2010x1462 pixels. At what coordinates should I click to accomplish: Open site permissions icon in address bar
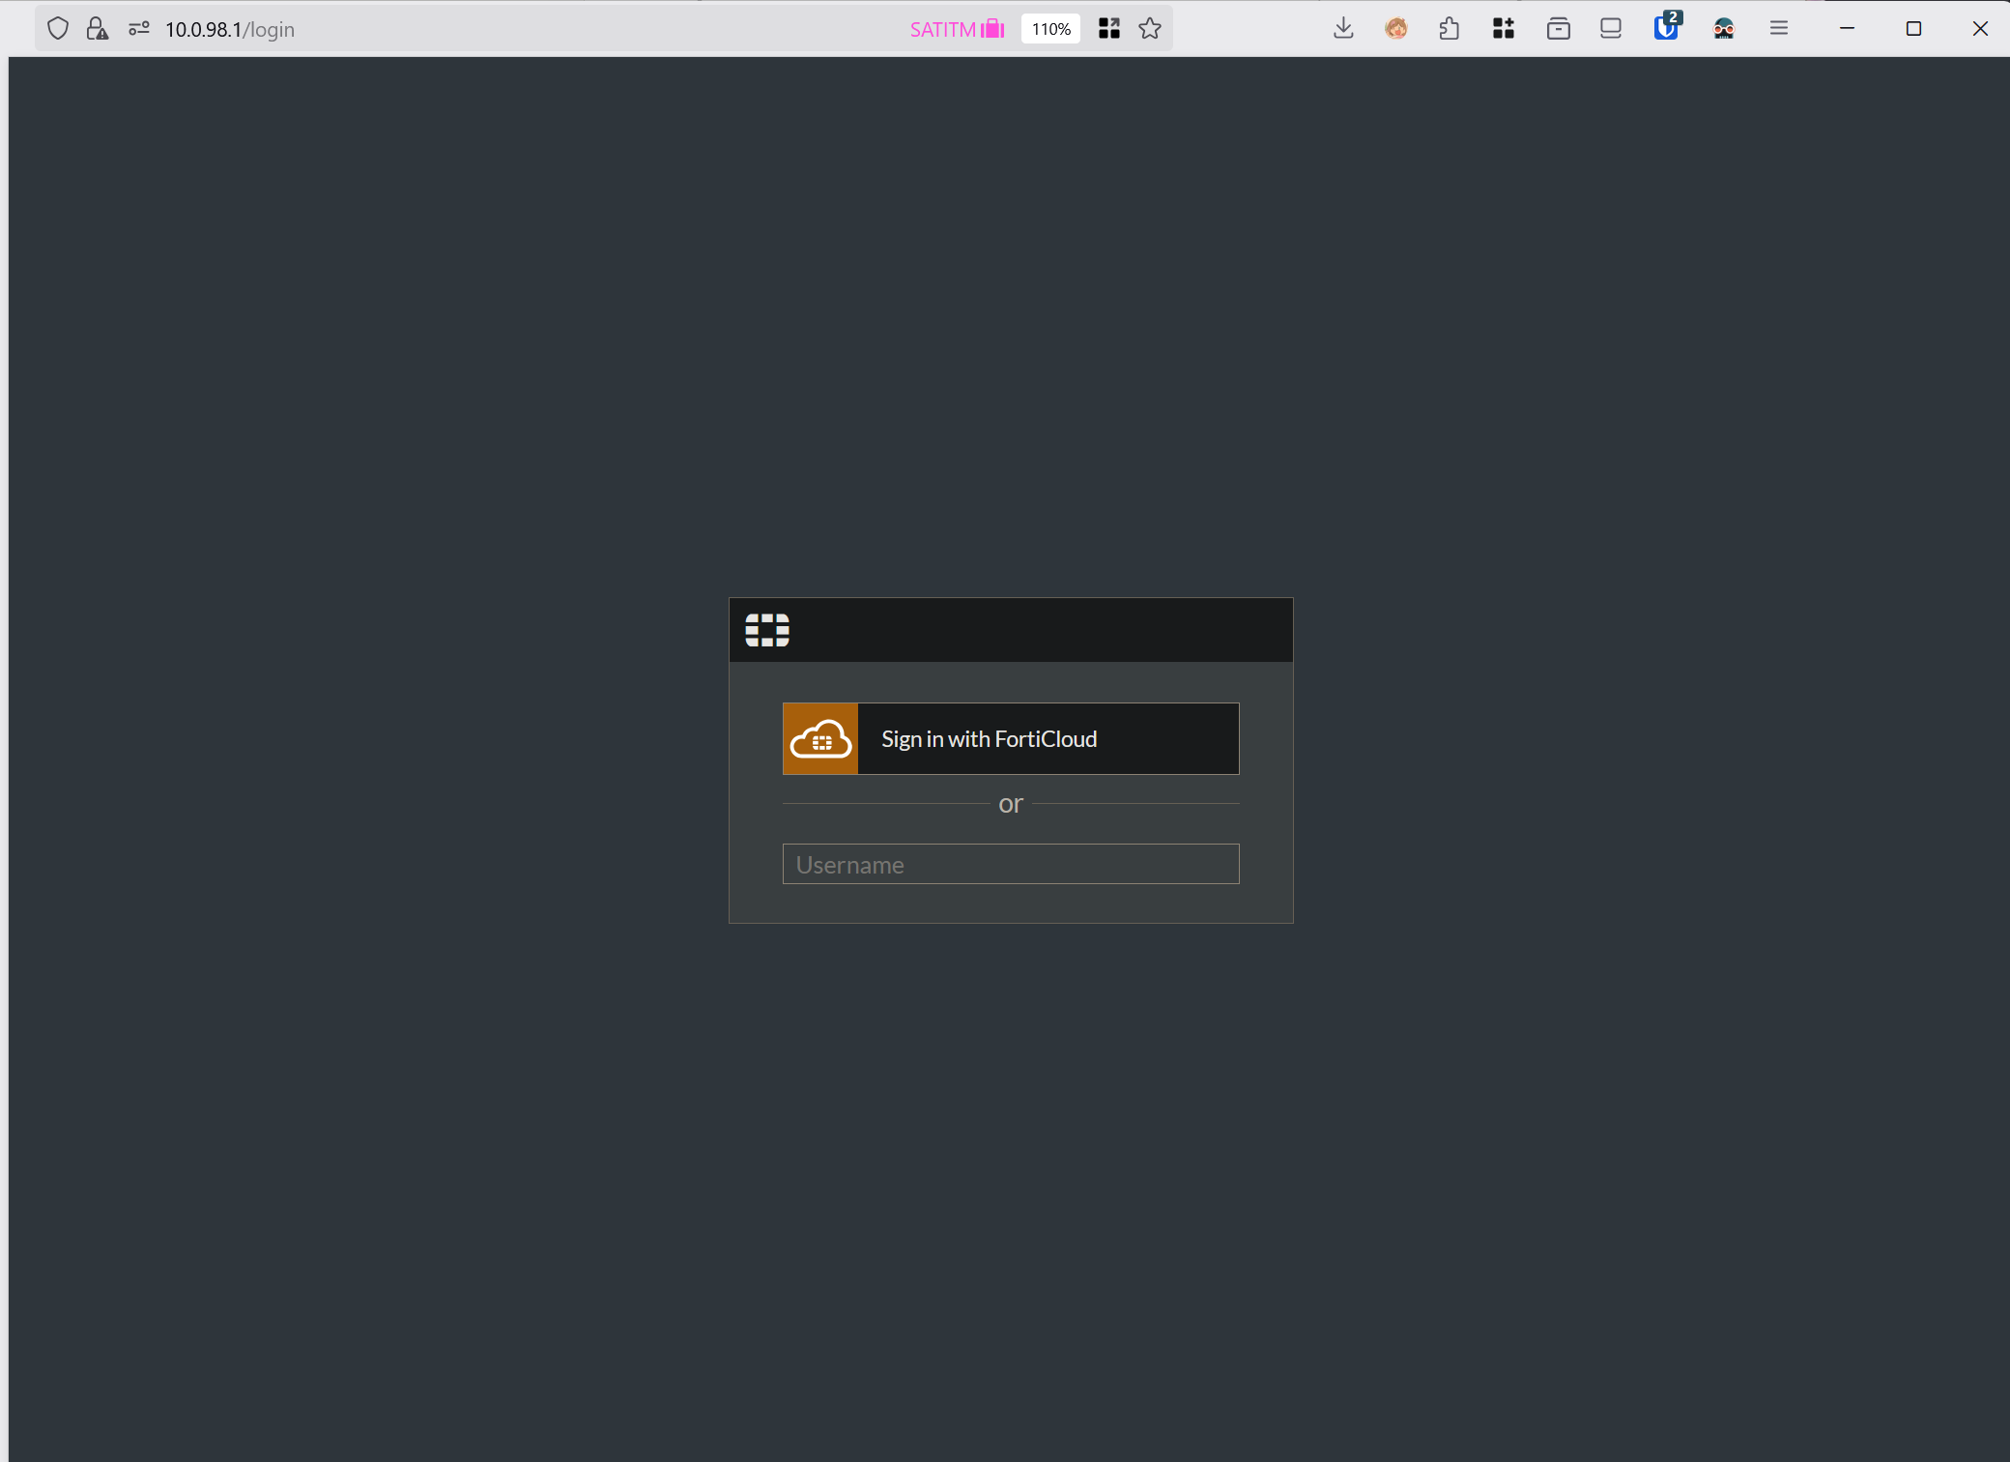coord(139,29)
